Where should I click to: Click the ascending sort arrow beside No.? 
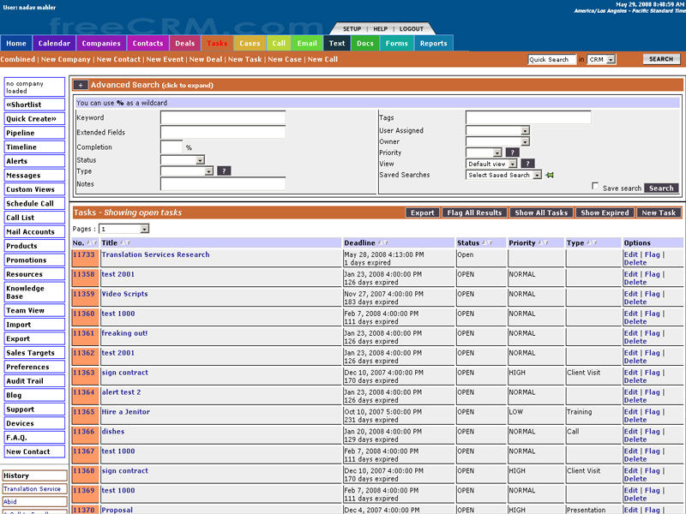click(89, 242)
